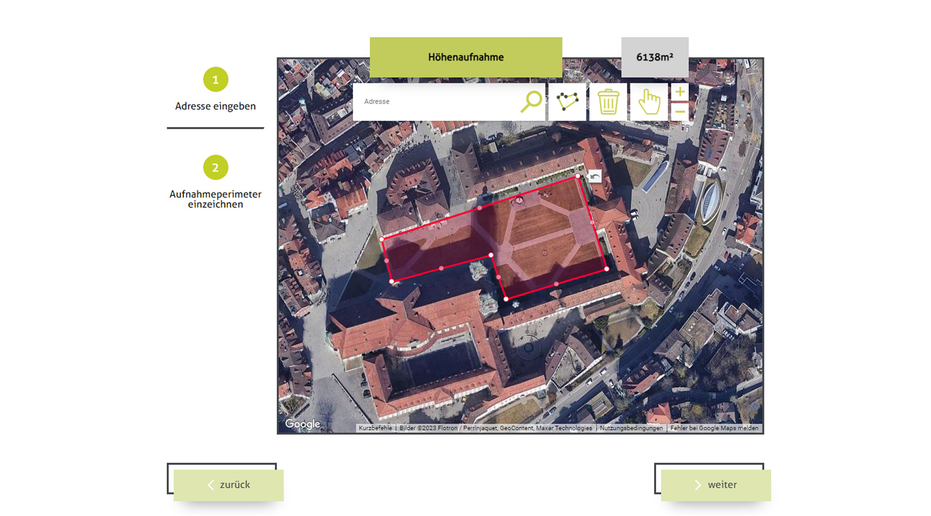931x516 pixels.
Task: Click the 6138m² area display
Action: [655, 57]
